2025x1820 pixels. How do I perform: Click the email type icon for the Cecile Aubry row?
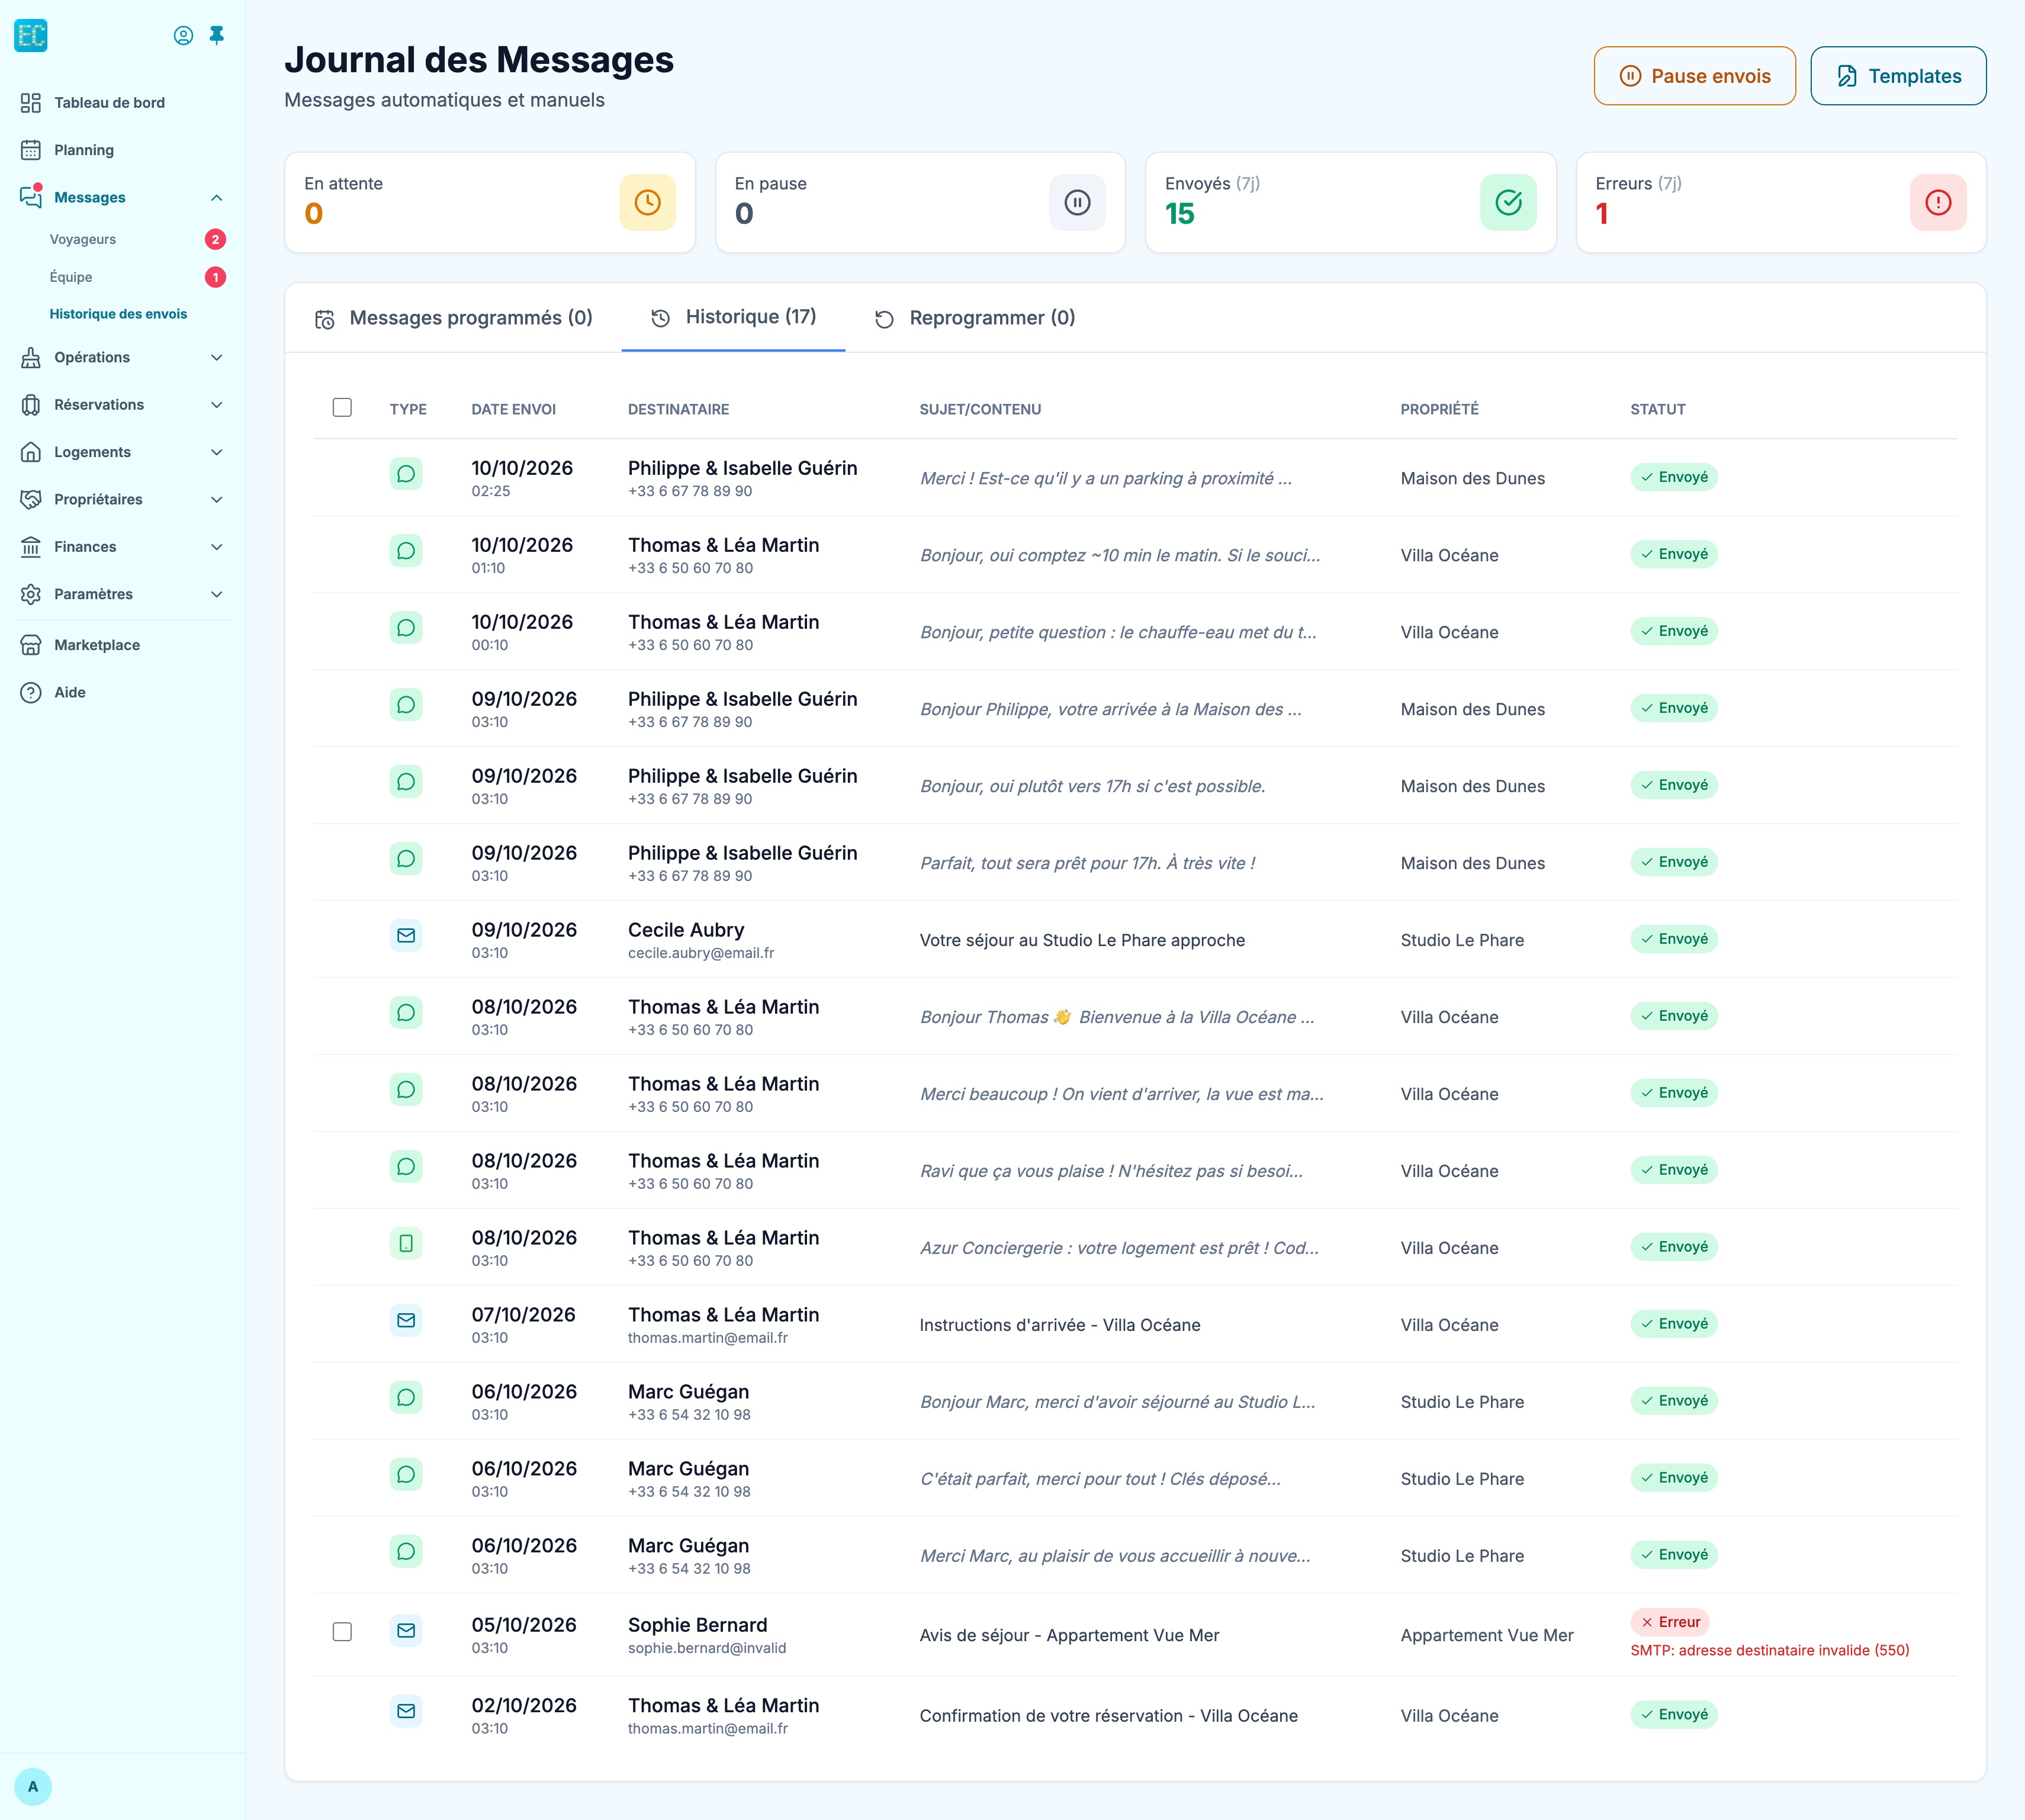(x=406, y=936)
